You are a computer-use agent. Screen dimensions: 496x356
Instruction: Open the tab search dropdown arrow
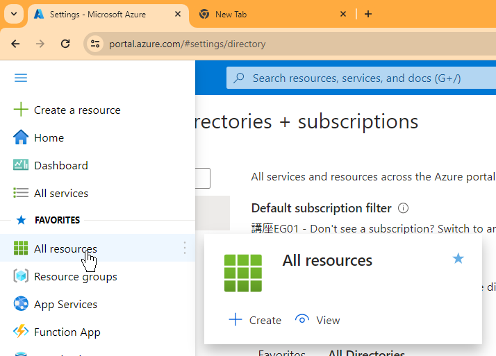coord(14,14)
